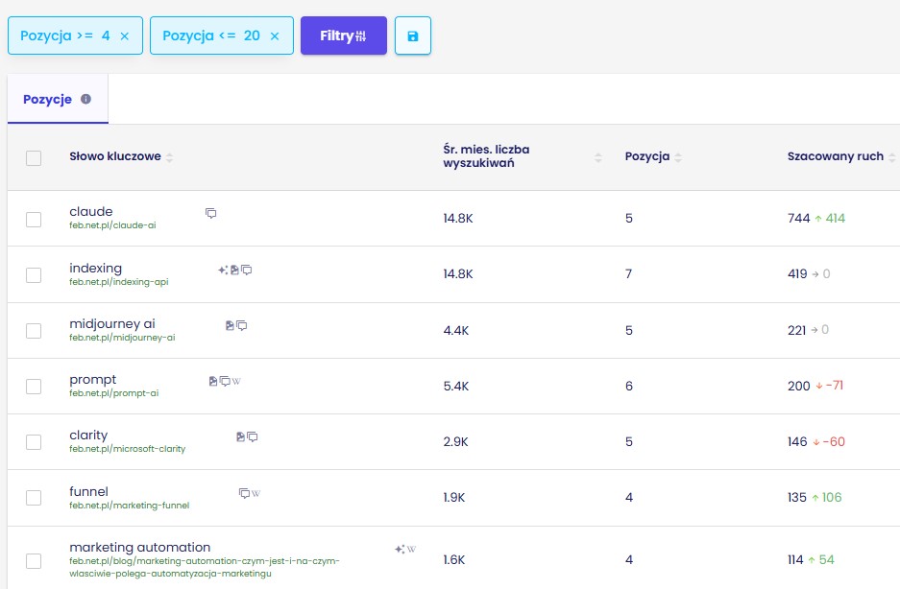Open the Pozycje tab
Screen dimensions: 900x589
coord(58,99)
